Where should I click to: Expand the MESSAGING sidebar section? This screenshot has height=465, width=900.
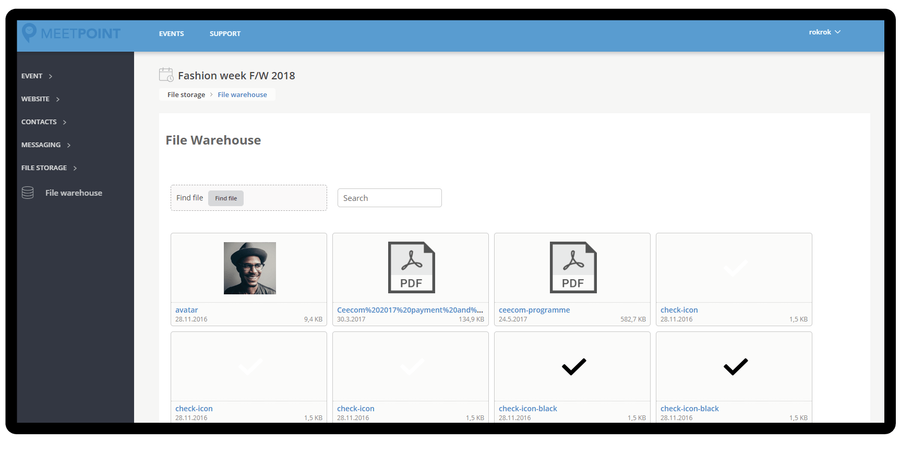[46, 145]
